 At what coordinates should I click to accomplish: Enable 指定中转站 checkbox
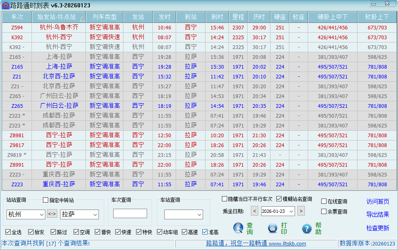pyautogui.click(x=46, y=200)
